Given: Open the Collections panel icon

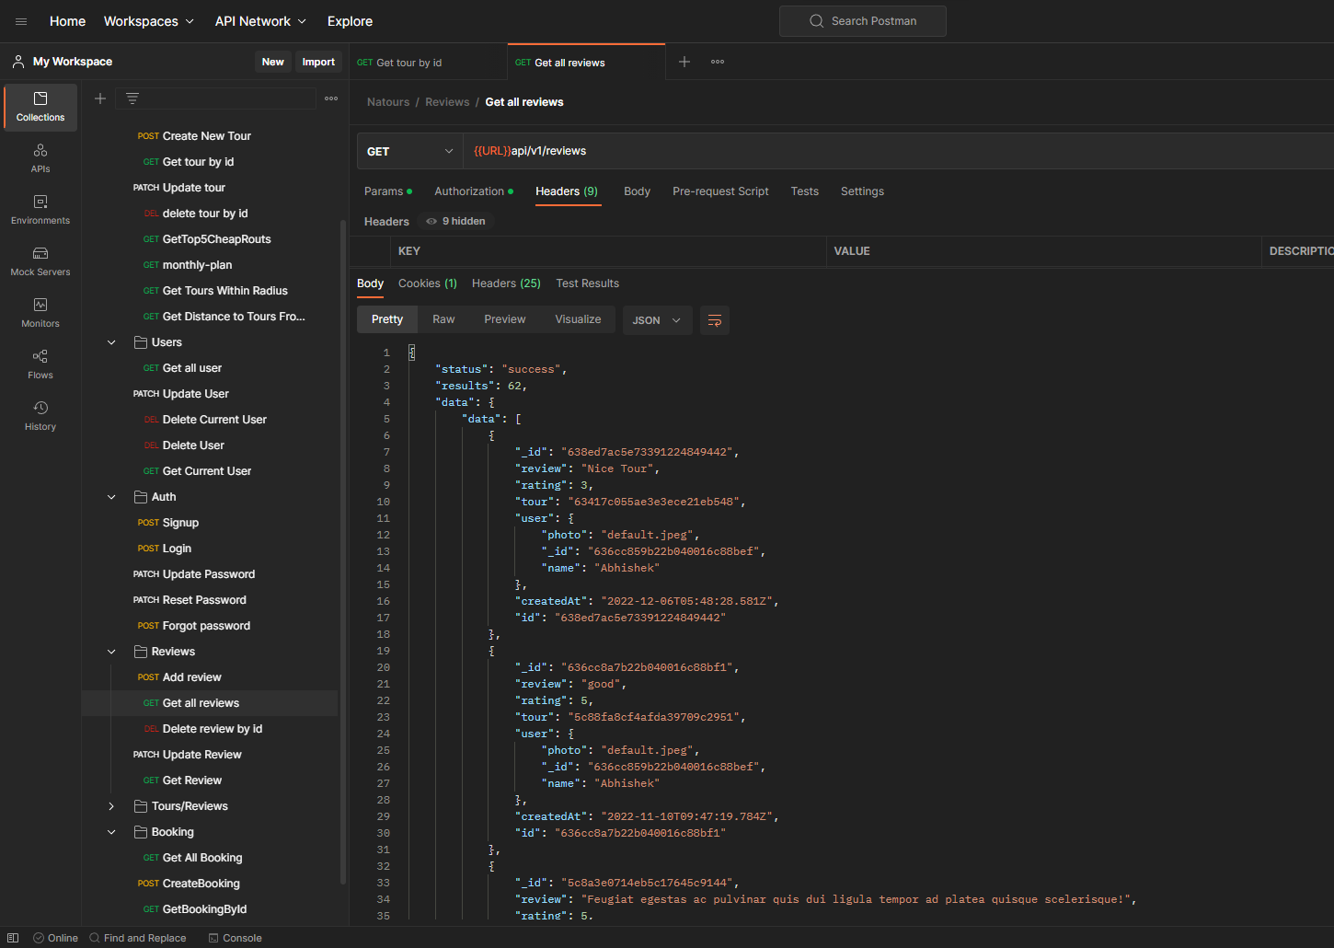Looking at the screenshot, I should (40, 107).
